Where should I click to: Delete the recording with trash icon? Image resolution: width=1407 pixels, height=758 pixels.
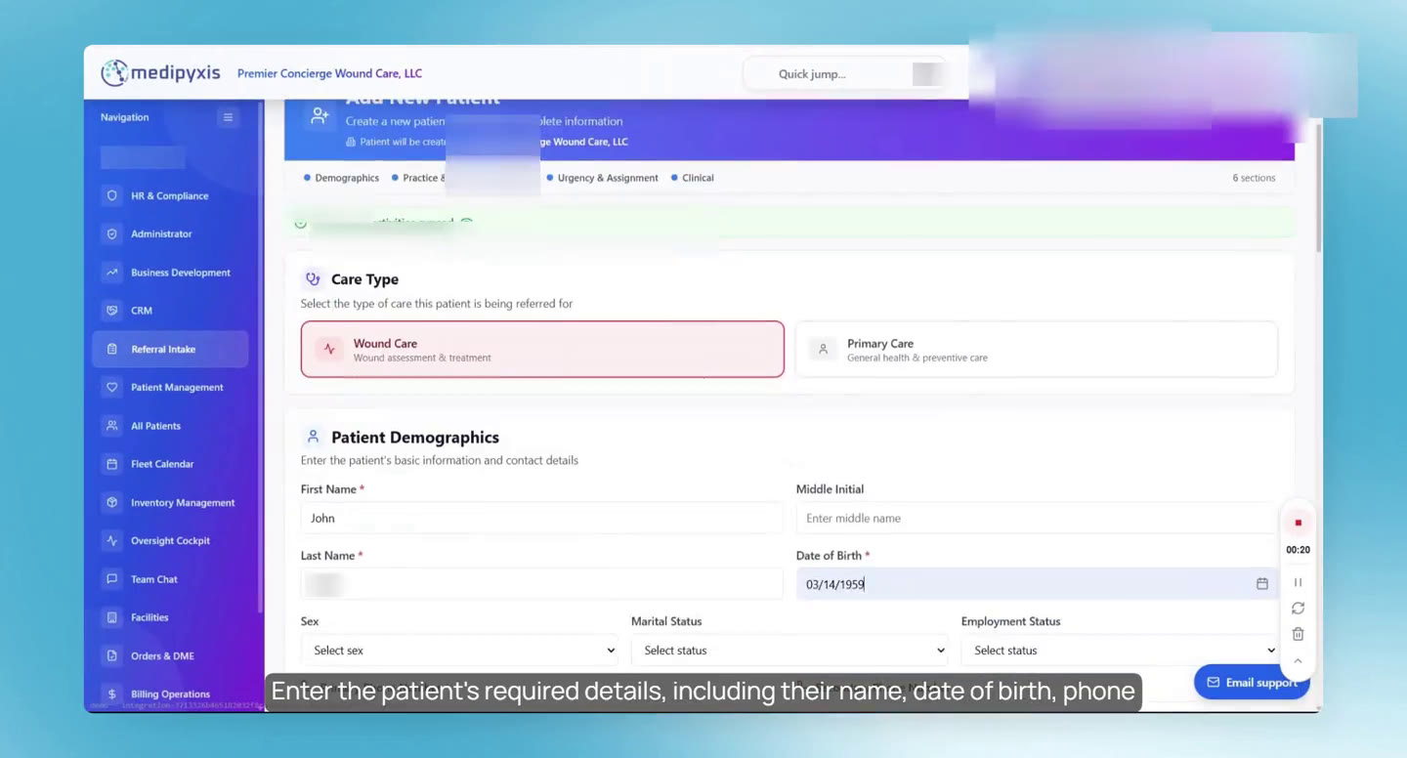pos(1298,634)
